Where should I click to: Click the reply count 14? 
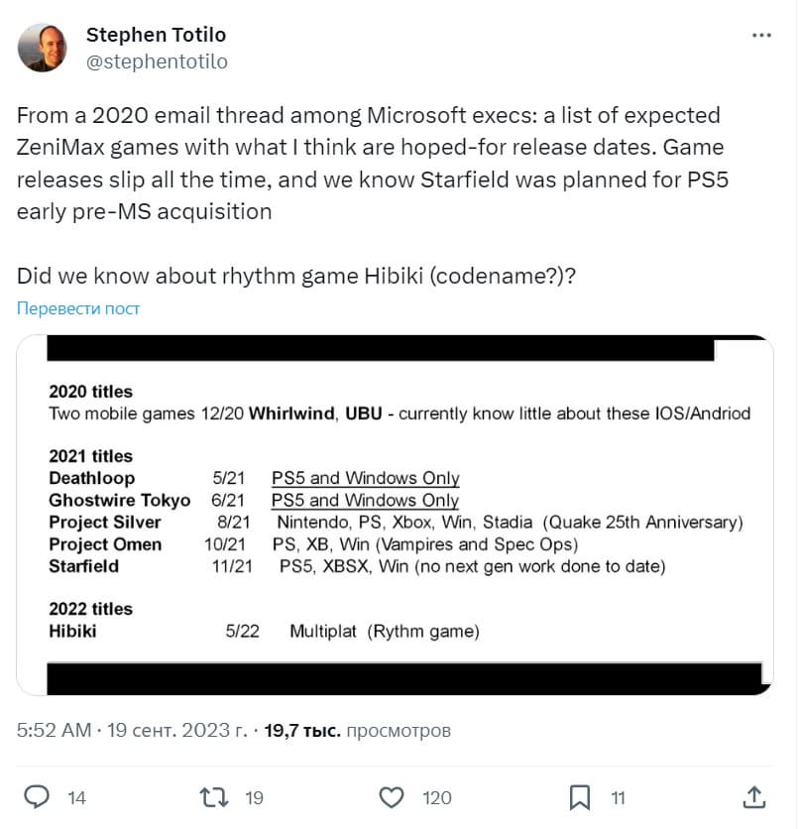pos(75,797)
